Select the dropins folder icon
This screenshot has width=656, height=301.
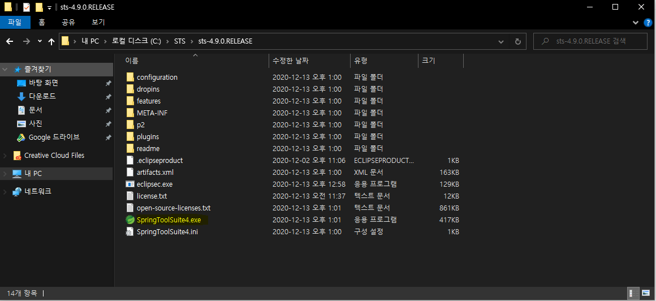tap(130, 89)
